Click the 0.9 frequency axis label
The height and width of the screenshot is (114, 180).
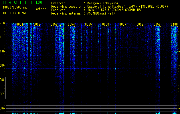coord(2,66)
